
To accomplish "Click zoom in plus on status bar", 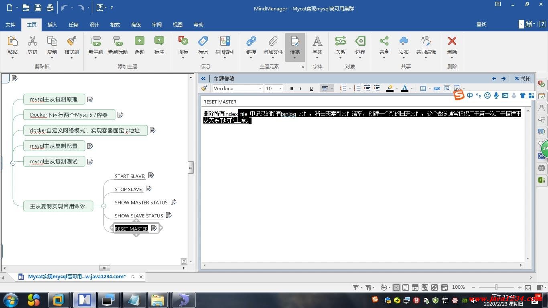I will pos(520,288).
